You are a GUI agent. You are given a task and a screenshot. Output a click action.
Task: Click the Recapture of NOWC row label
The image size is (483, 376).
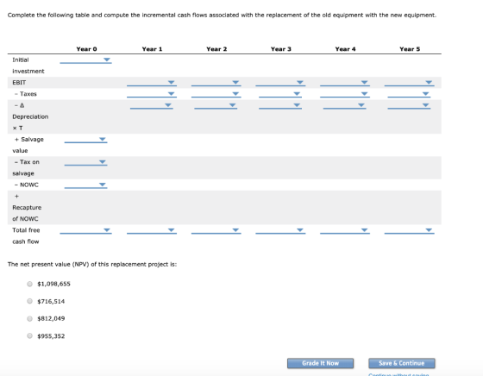(27, 208)
